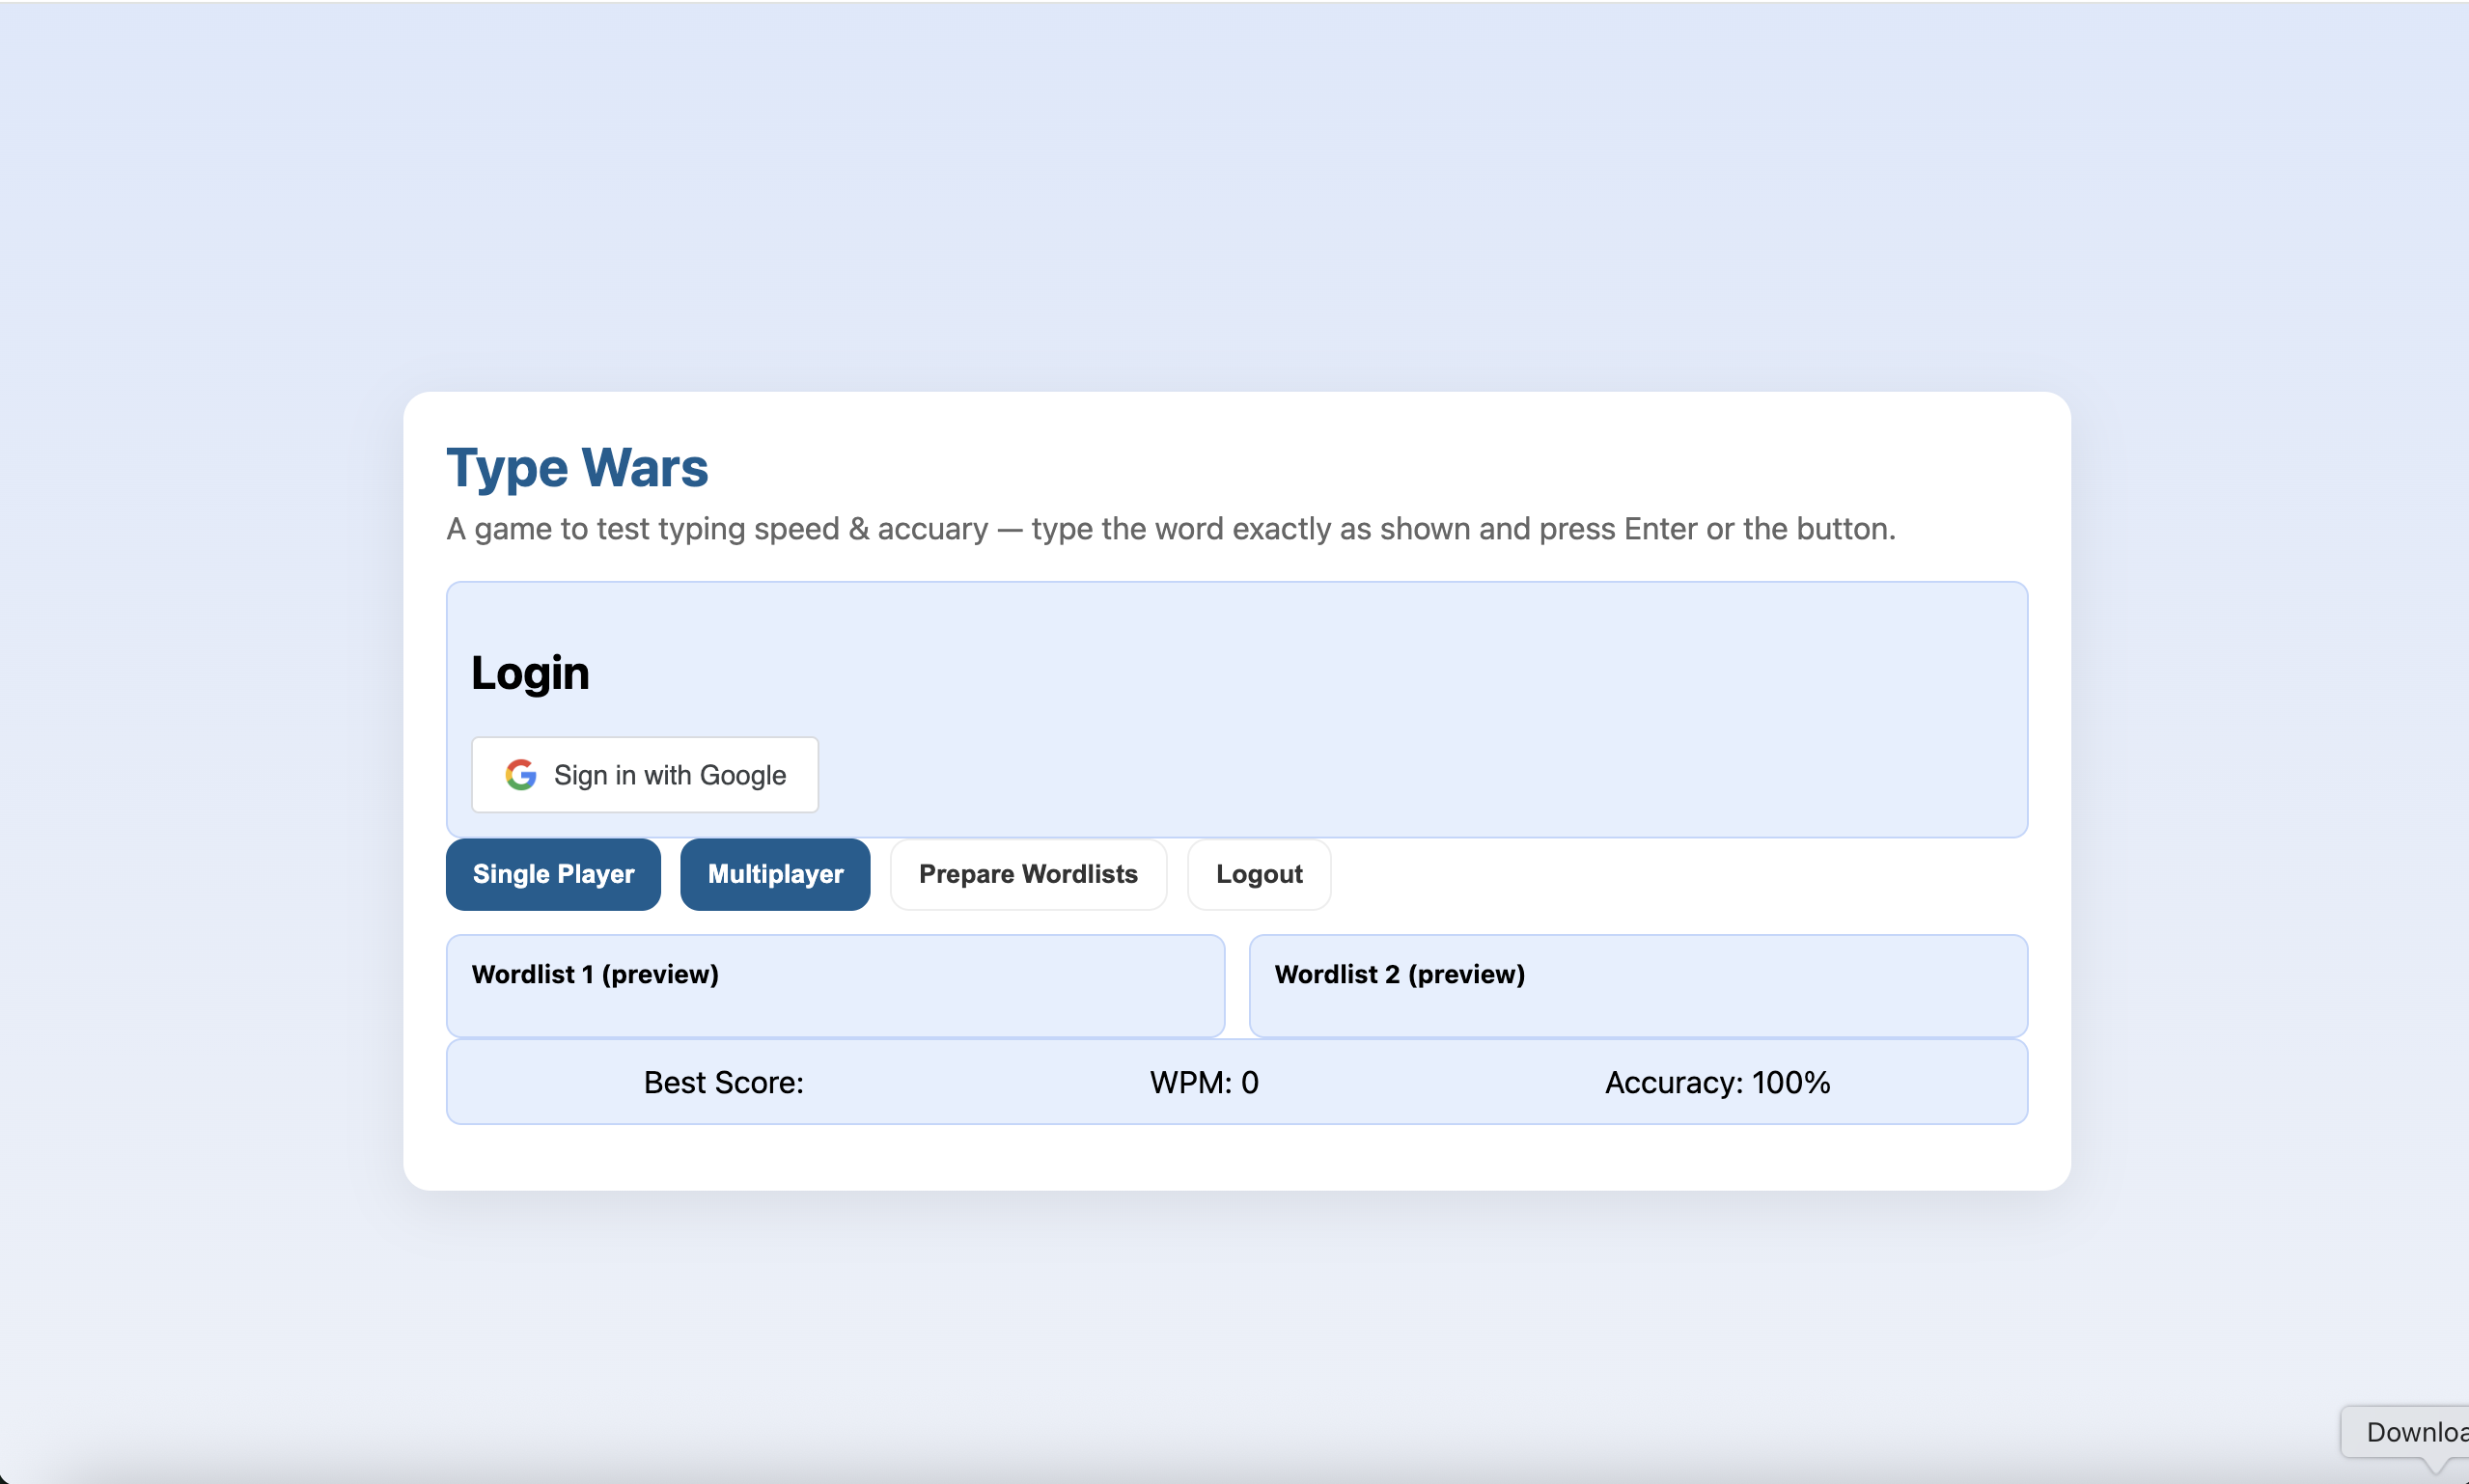Click the Best Score display
Image resolution: width=2469 pixels, height=1484 pixels.
click(723, 1082)
